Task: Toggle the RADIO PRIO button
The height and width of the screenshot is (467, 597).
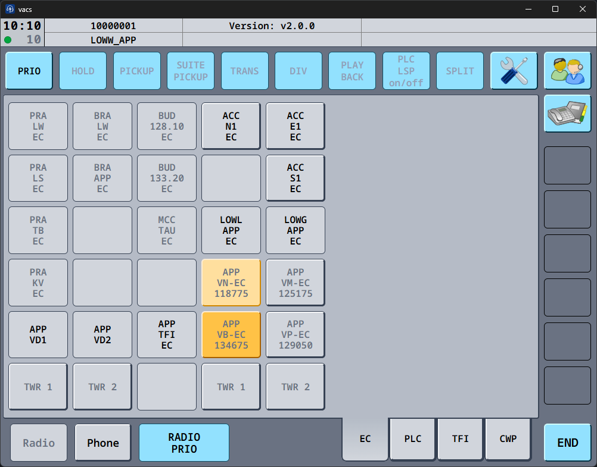Action: pos(184,443)
